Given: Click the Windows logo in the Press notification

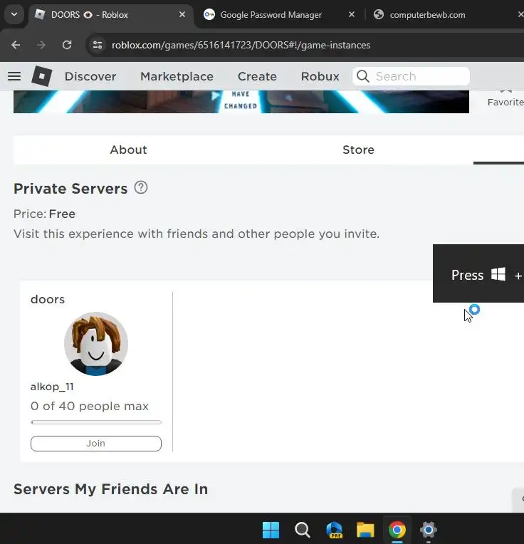Looking at the screenshot, I should 498,274.
